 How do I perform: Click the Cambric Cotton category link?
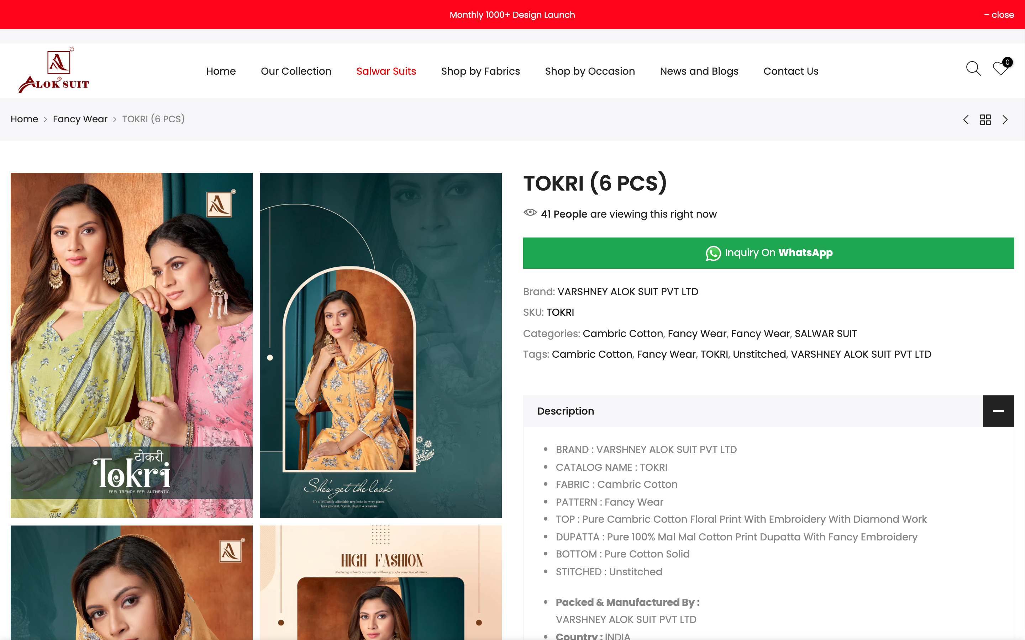(x=622, y=334)
